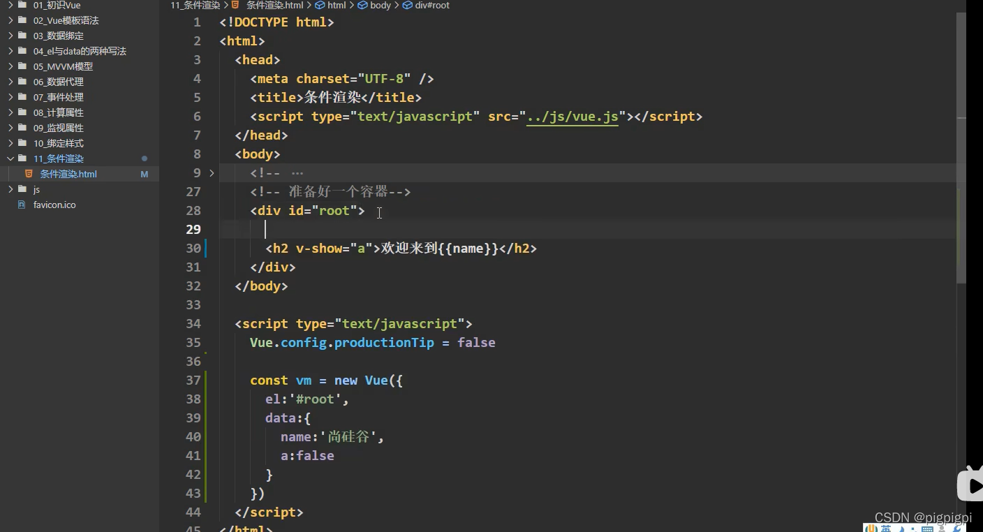The width and height of the screenshot is (983, 532).
Task: Click the folded ellipsis on line 9
Action: 297,173
